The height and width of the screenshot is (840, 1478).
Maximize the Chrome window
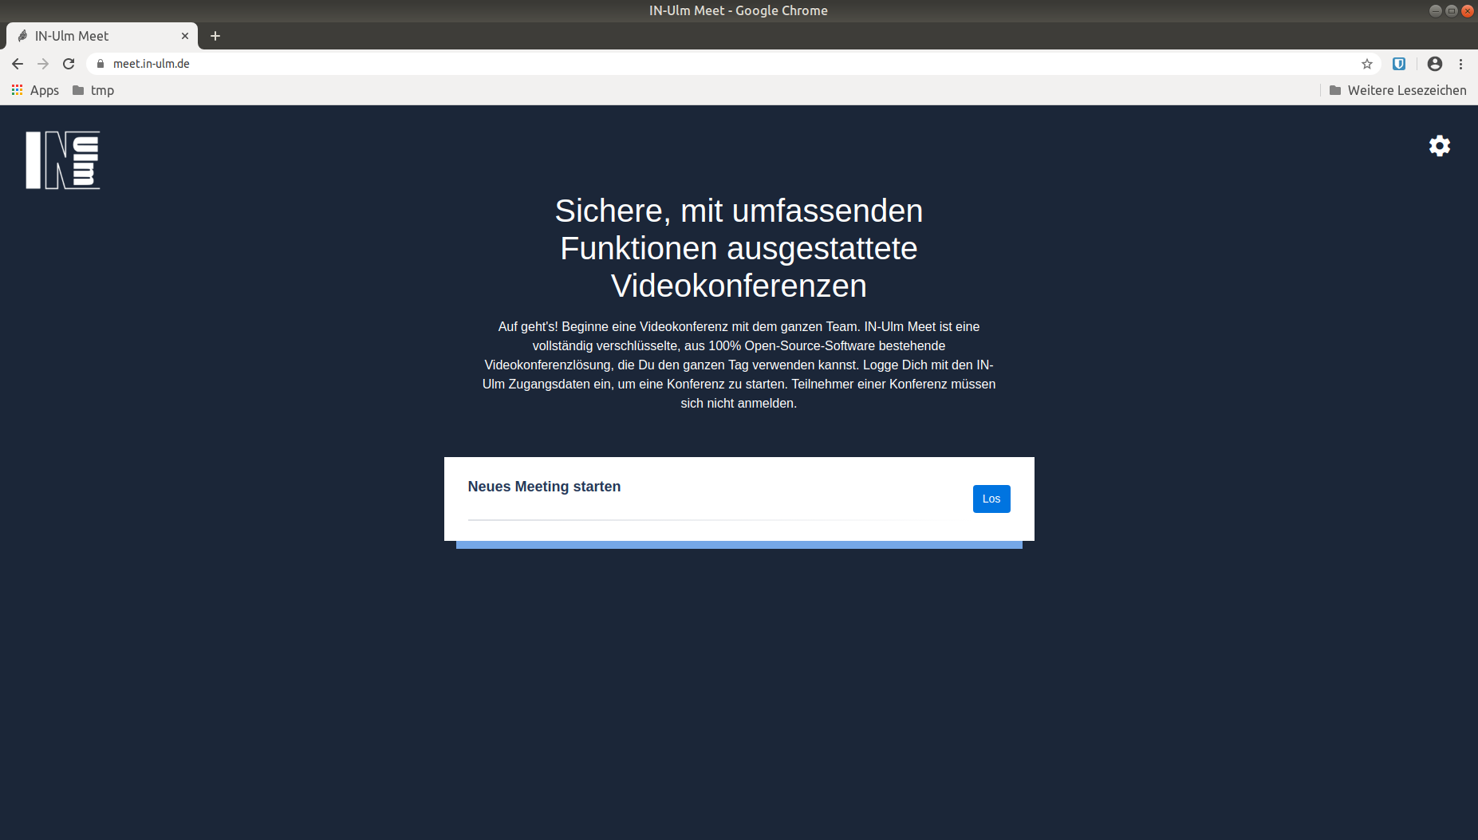tap(1451, 10)
